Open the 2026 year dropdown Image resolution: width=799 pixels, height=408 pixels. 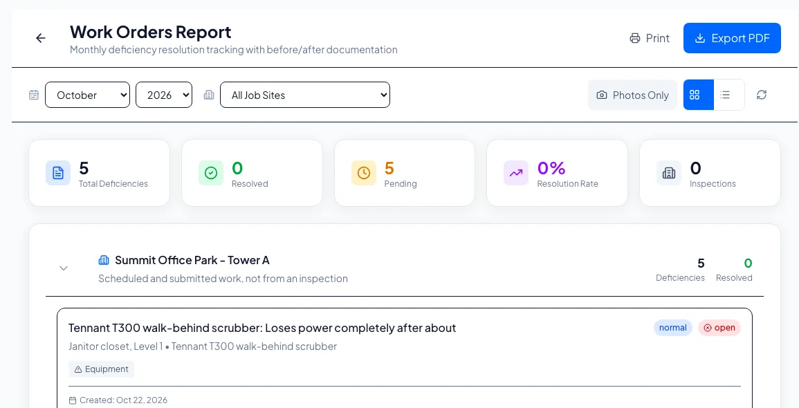164,95
